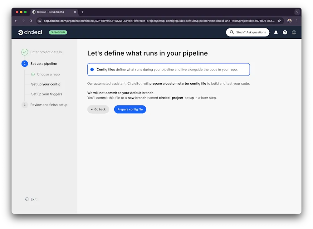313x229 pixels.
Task: Expand the tab search dropdown arrow
Action: coord(297,12)
